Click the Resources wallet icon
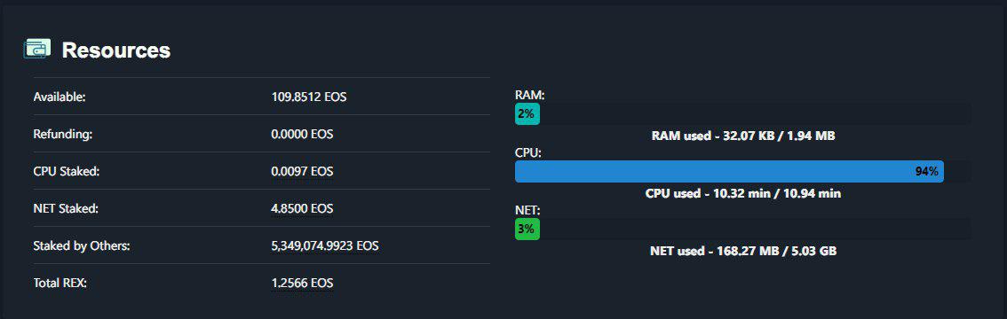 coord(37,49)
